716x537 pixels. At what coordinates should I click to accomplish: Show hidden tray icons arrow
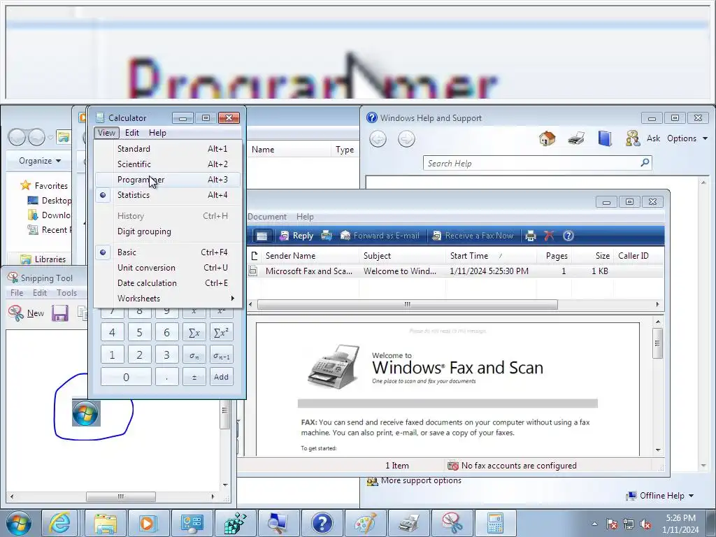click(594, 524)
